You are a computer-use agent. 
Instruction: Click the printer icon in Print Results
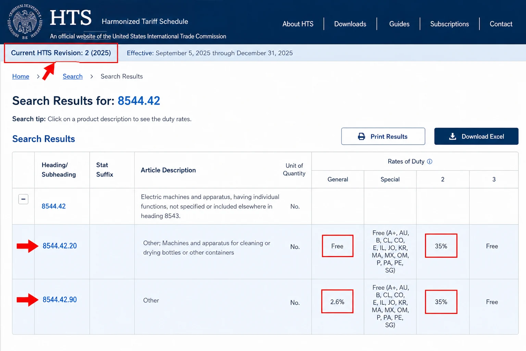(361, 136)
